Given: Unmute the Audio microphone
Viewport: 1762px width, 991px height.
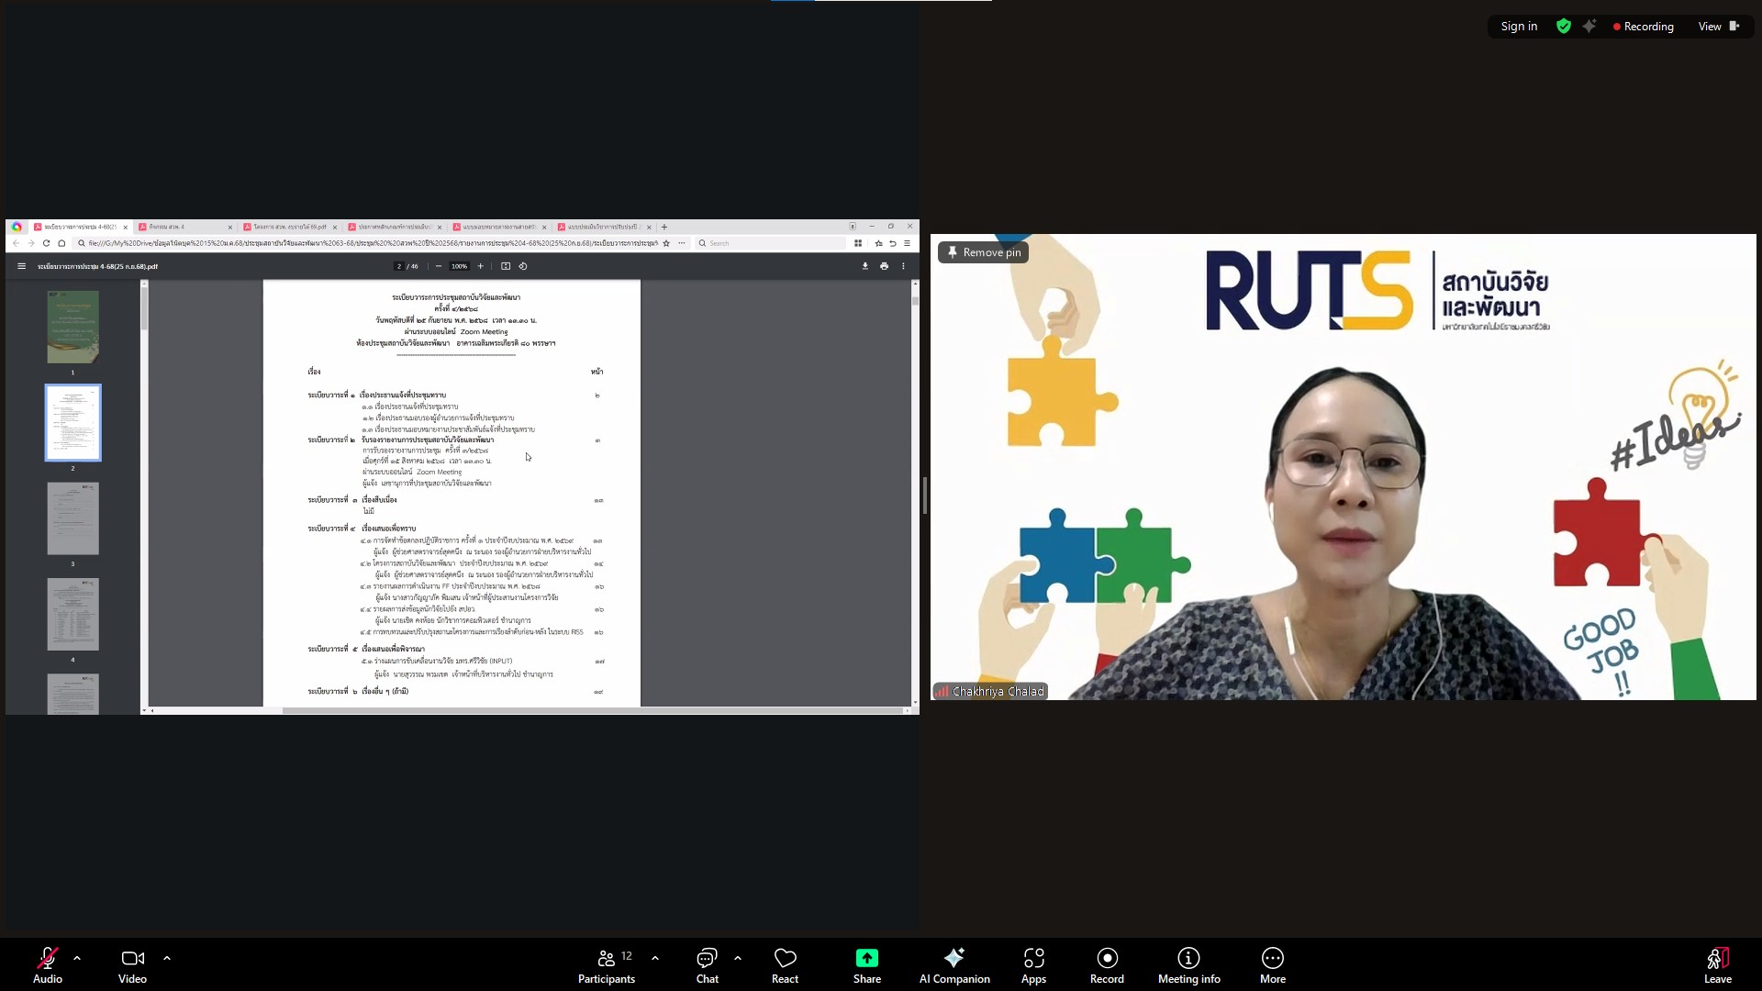Looking at the screenshot, I should pos(48,965).
